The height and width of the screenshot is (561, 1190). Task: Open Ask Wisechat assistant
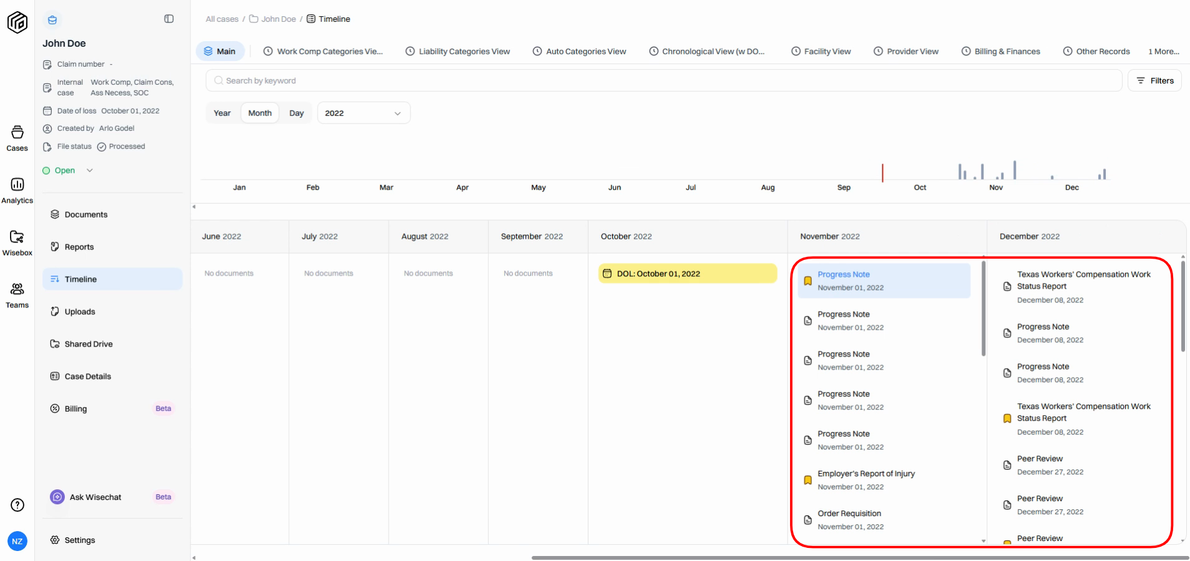112,497
